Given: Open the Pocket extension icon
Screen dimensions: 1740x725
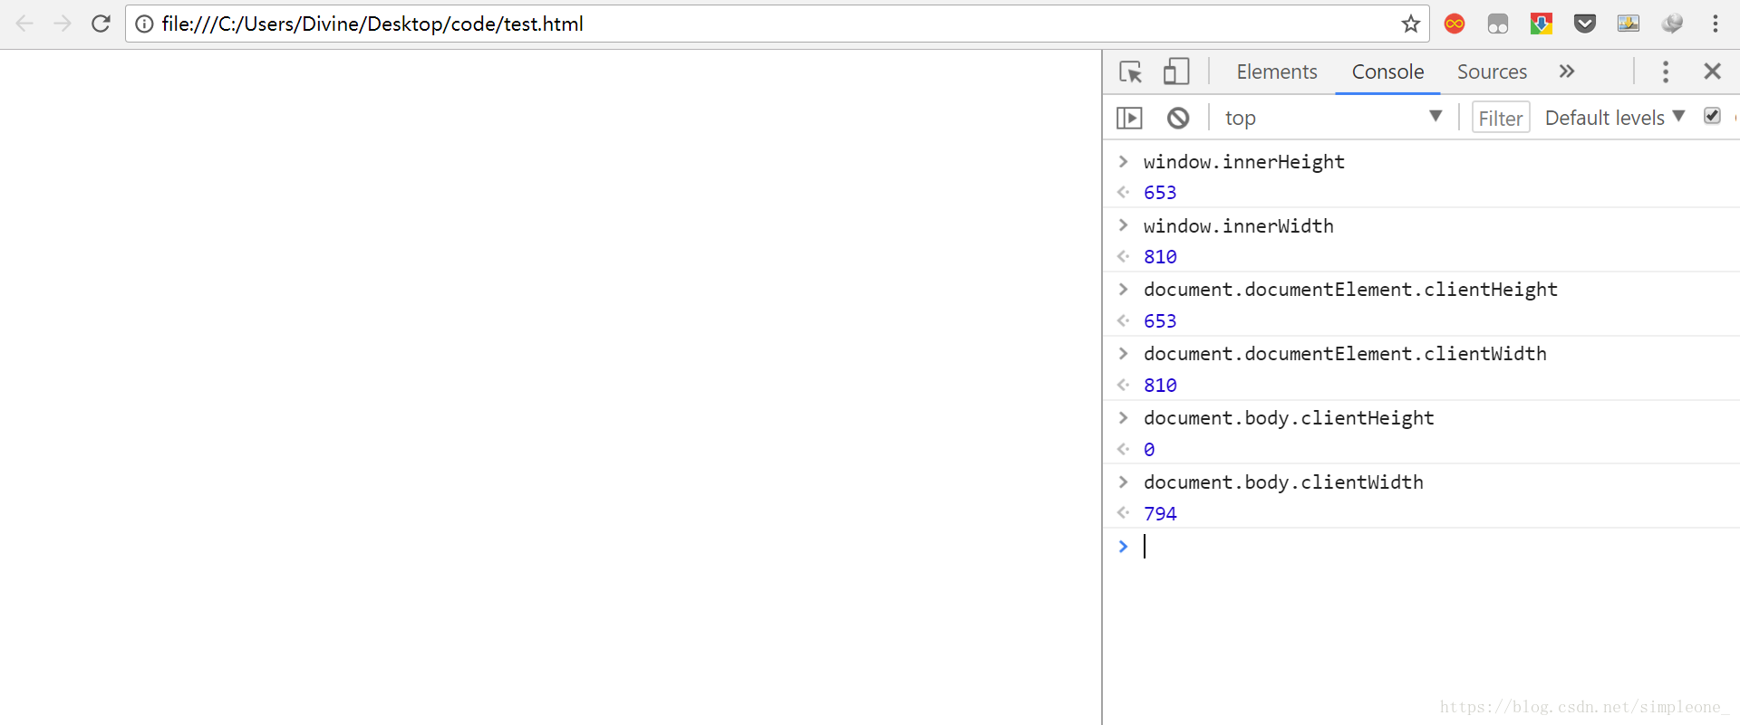Looking at the screenshot, I should [x=1585, y=24].
